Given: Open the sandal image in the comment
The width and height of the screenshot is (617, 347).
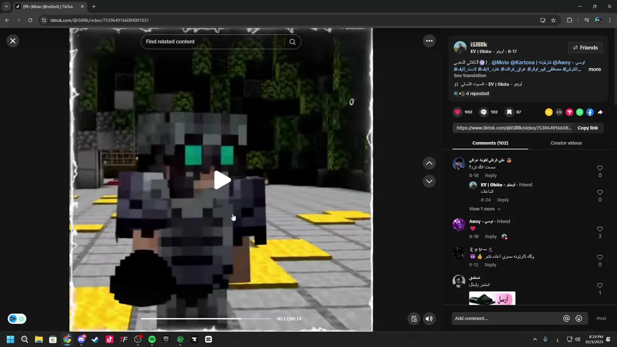Looking at the screenshot, I should 492,298.
